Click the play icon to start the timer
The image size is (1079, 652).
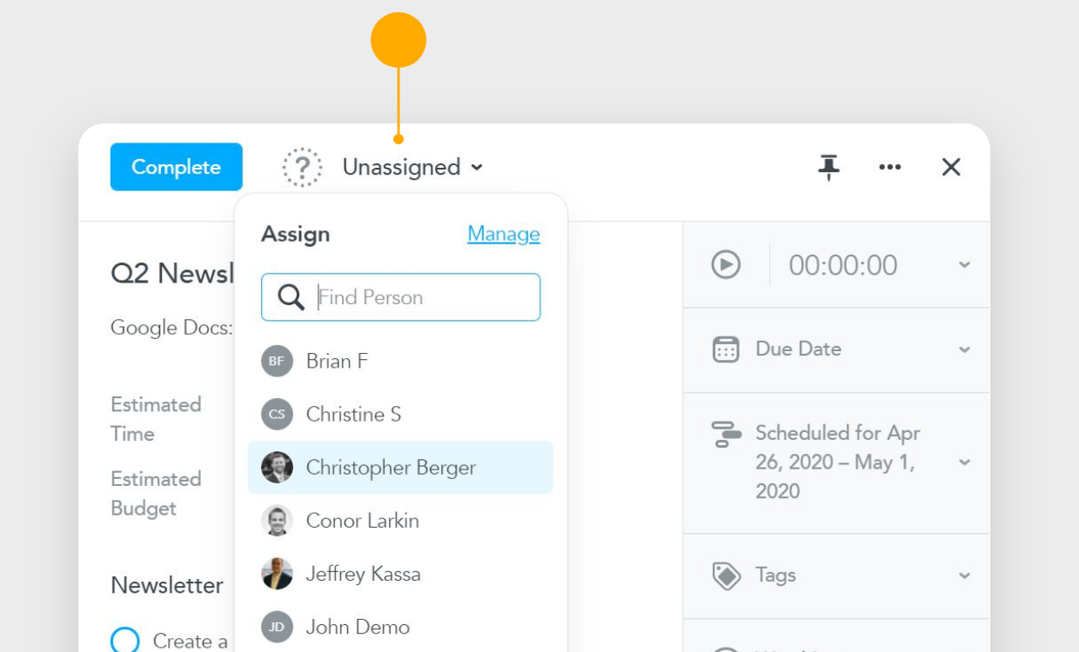[x=726, y=265]
